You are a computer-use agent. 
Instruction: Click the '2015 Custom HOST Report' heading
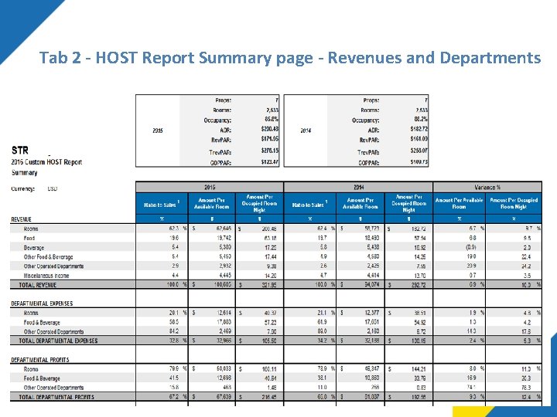pyautogui.click(x=46, y=162)
